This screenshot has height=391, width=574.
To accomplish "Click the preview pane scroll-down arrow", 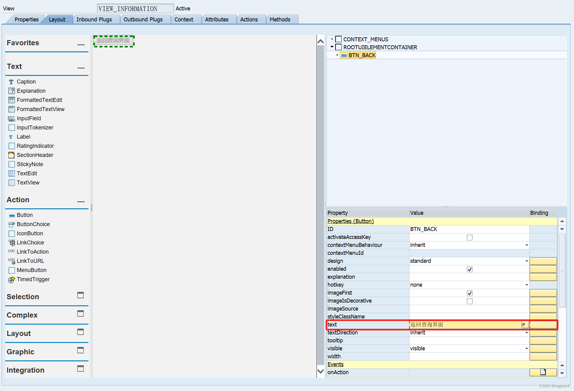I will 321,371.
